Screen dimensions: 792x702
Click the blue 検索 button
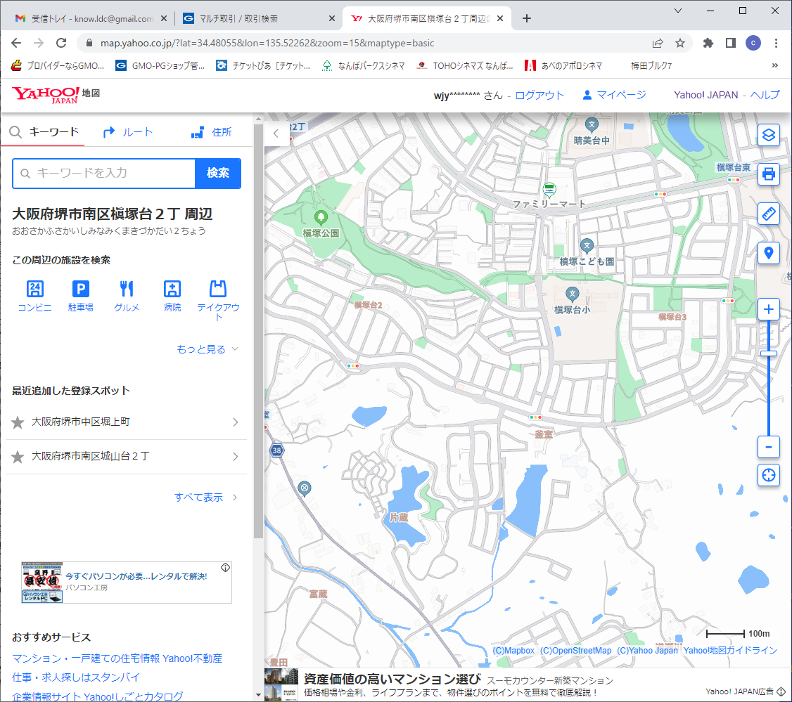218,174
